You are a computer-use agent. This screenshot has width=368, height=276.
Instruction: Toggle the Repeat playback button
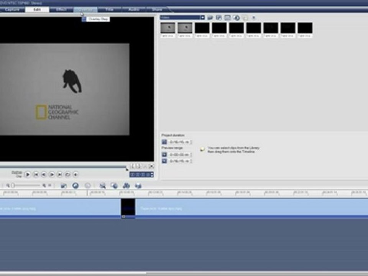click(67, 174)
